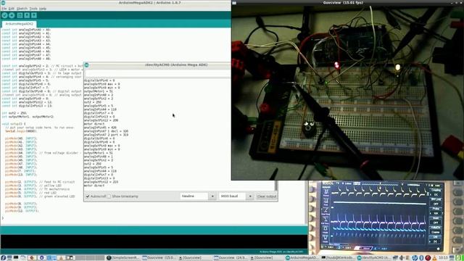Click the serial monitor send input field
464x261 pixels.
157,73
